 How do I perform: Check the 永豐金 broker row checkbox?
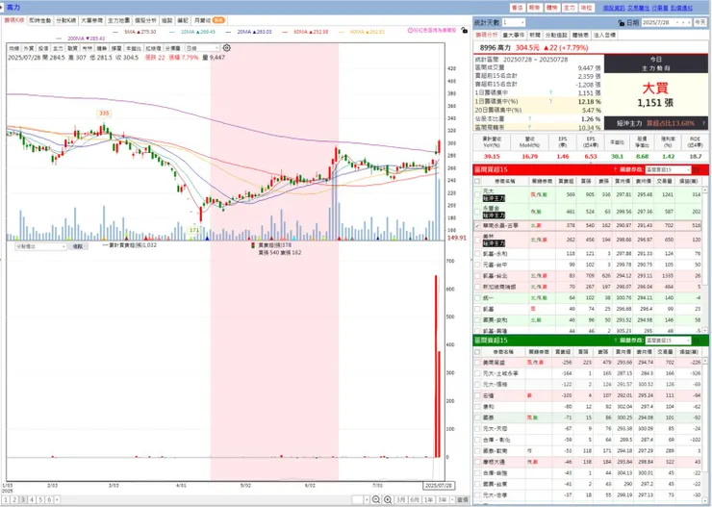point(477,212)
